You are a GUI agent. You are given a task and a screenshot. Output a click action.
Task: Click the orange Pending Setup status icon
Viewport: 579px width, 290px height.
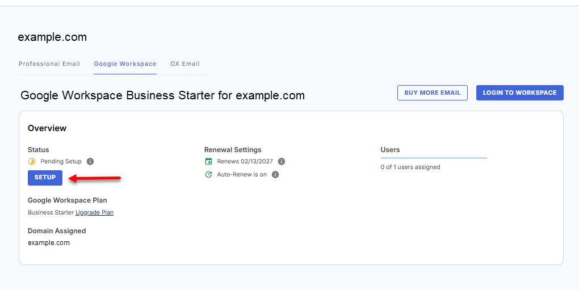click(32, 162)
